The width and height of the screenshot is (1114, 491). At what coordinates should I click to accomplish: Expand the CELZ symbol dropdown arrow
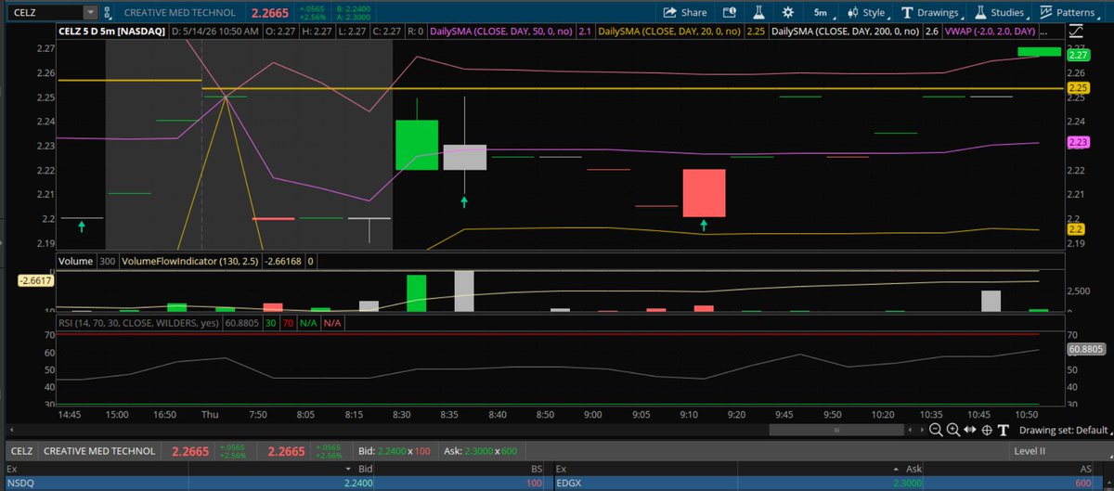(x=89, y=13)
